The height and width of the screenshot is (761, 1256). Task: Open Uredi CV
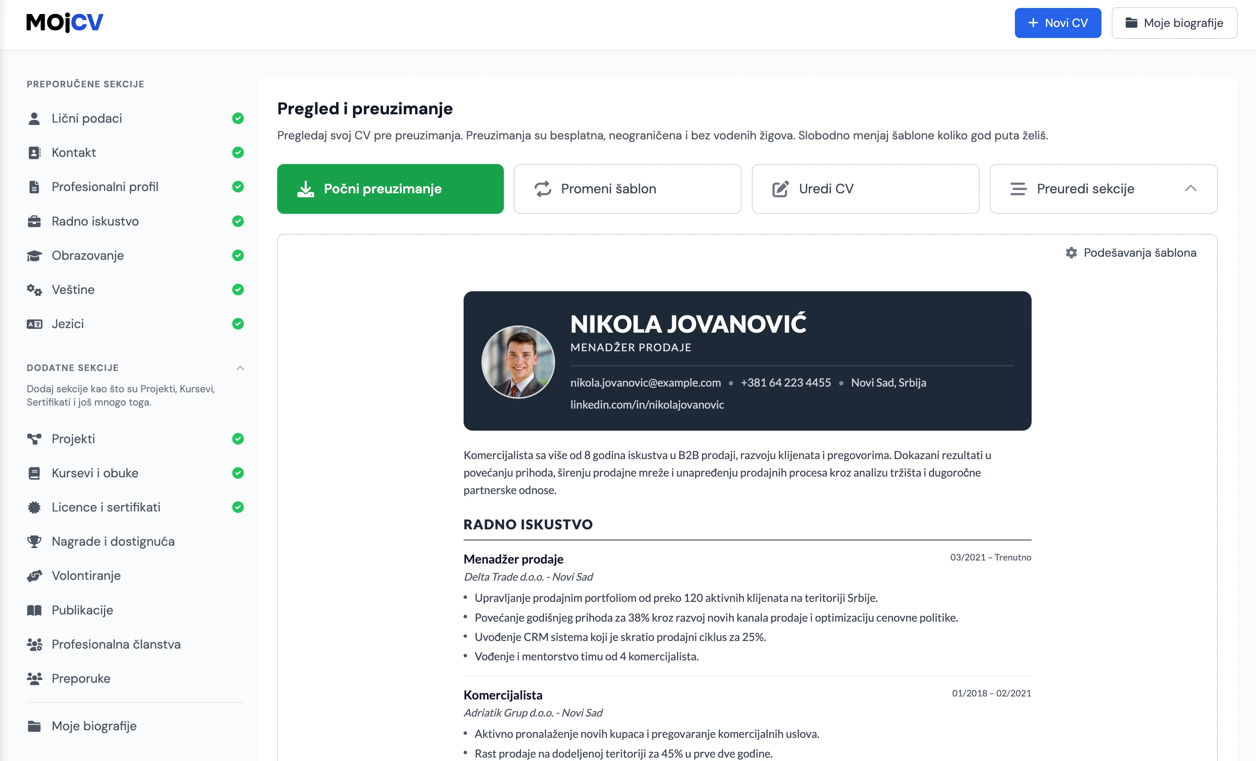pos(865,189)
